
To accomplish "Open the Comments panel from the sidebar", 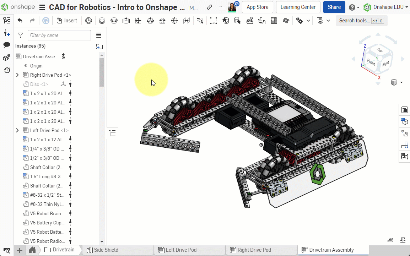I will tap(7, 45).
